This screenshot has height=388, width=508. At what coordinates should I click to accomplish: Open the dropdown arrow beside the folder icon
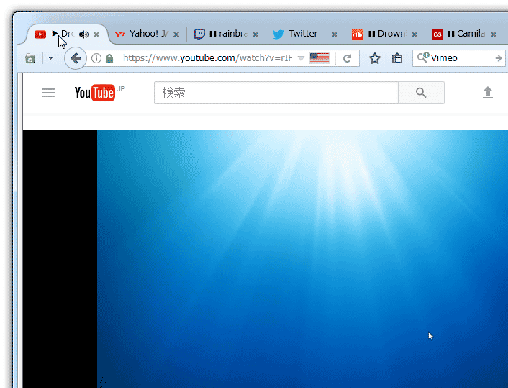coord(50,58)
